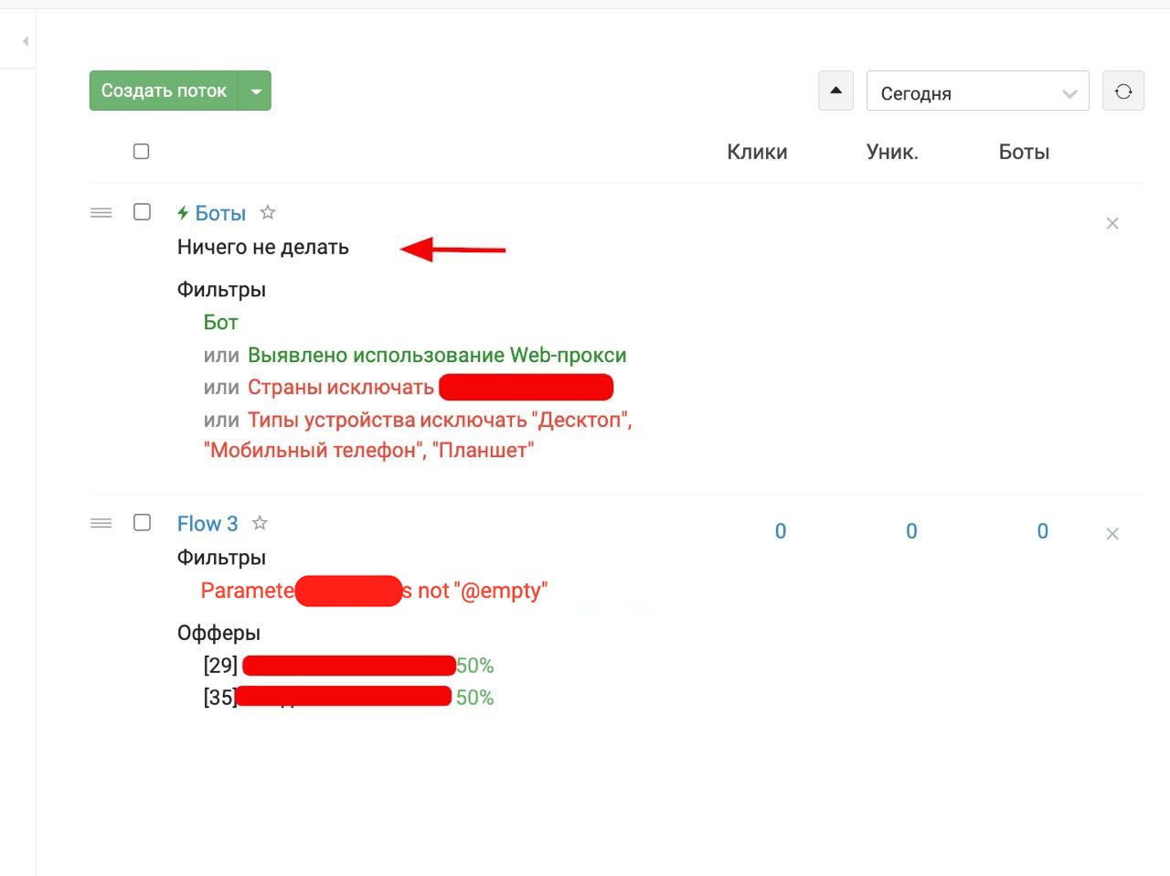The height and width of the screenshot is (876, 1170).
Task: Tick the checkbox for the Боты flow
Action: coord(142,212)
